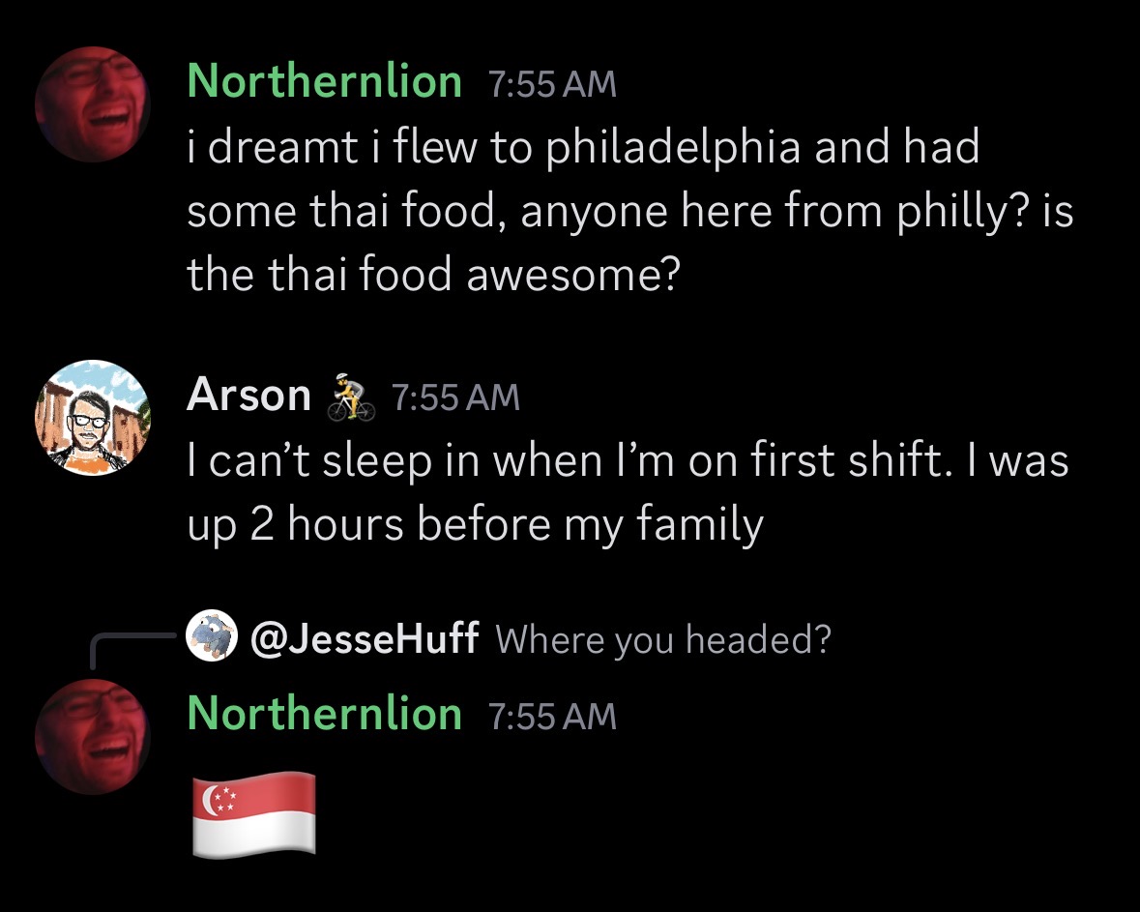Click the 7:55 AM timestamp above the flag emoji

tap(552, 716)
